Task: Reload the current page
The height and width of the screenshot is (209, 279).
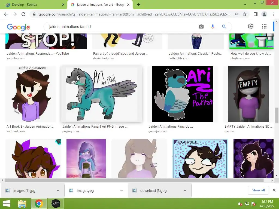Action: 23,14
